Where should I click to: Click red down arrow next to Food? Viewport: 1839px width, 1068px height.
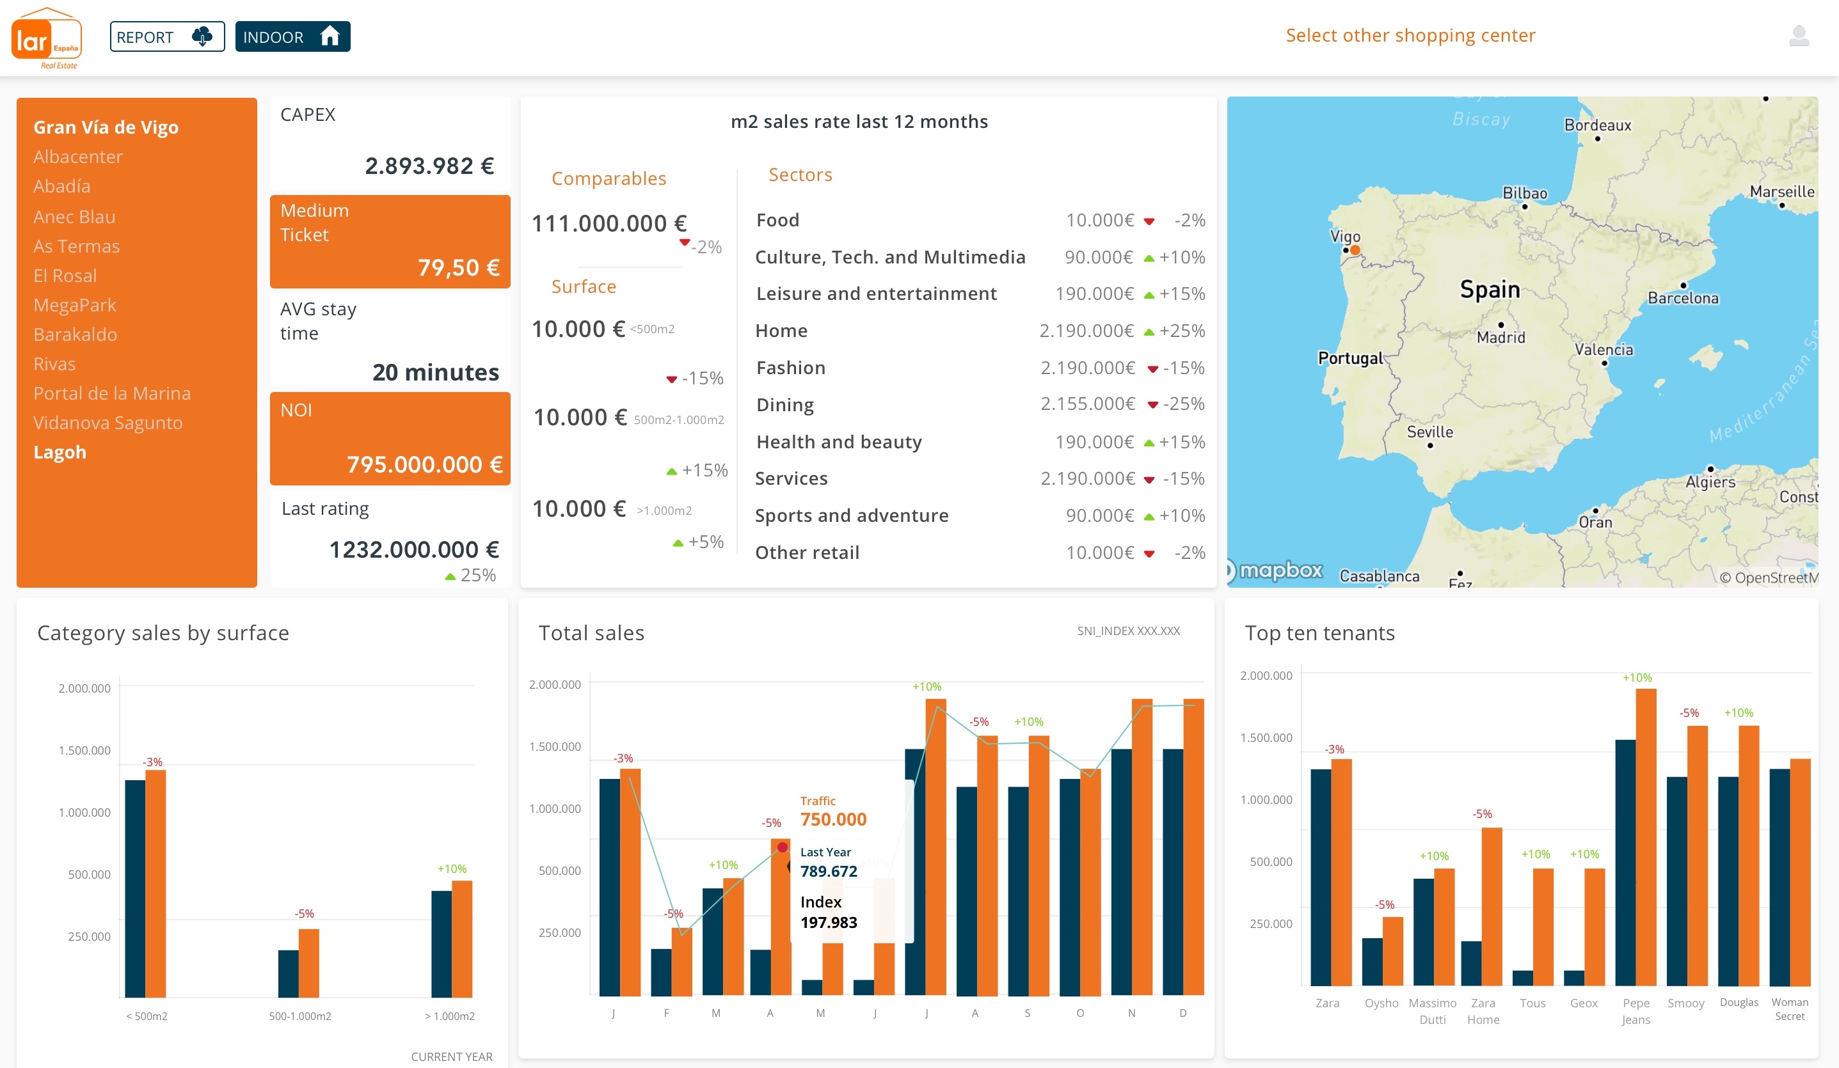pyautogui.click(x=1149, y=222)
